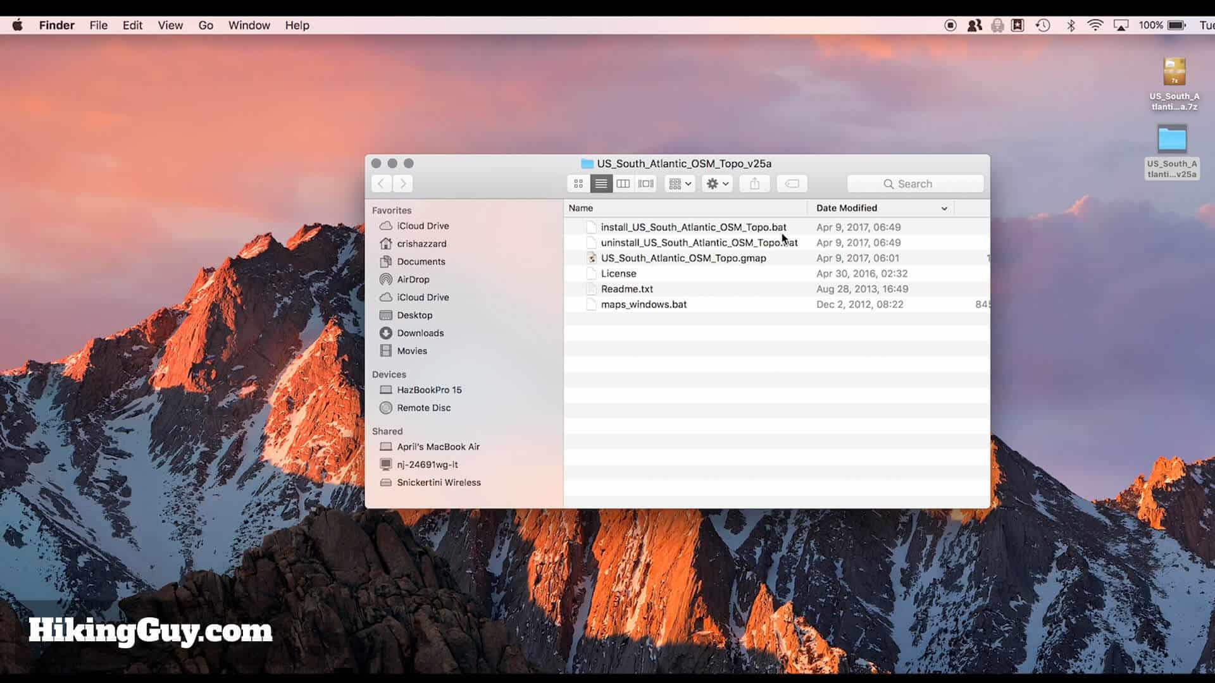Select AirDrop in the sidebar
Viewport: 1215px width, 683px height.
tap(413, 280)
